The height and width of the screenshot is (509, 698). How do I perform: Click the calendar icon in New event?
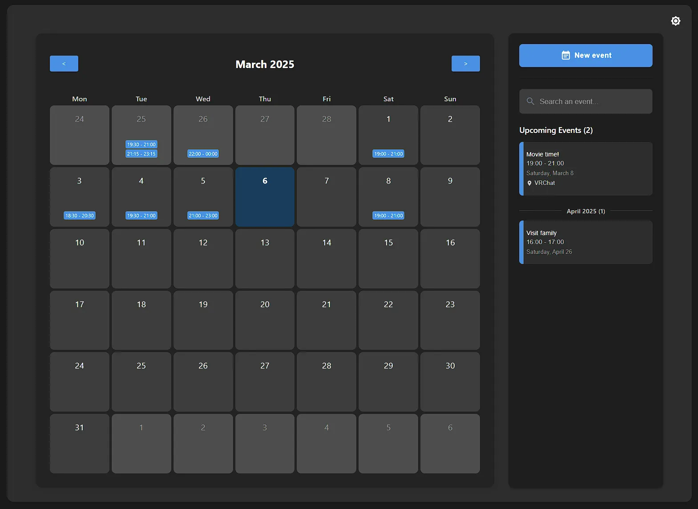click(x=565, y=56)
